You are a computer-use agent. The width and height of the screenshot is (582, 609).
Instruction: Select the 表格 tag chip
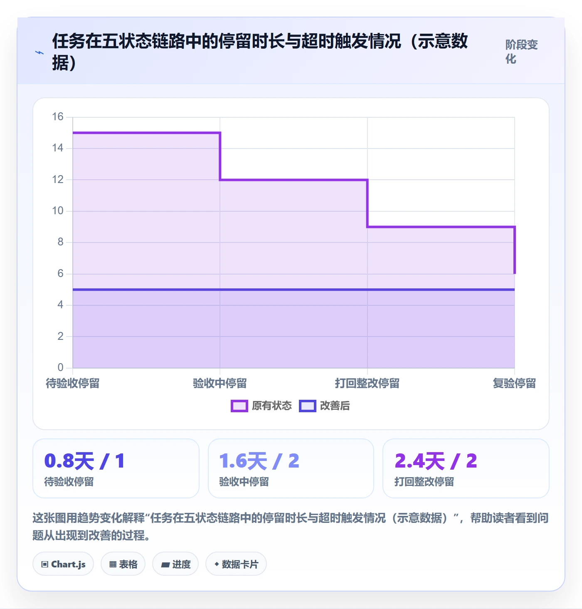[123, 564]
